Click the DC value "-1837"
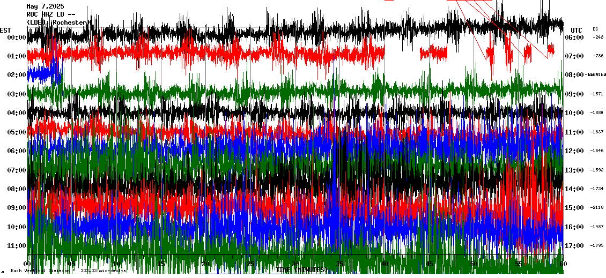This screenshot has height=278, width=606. point(597,132)
